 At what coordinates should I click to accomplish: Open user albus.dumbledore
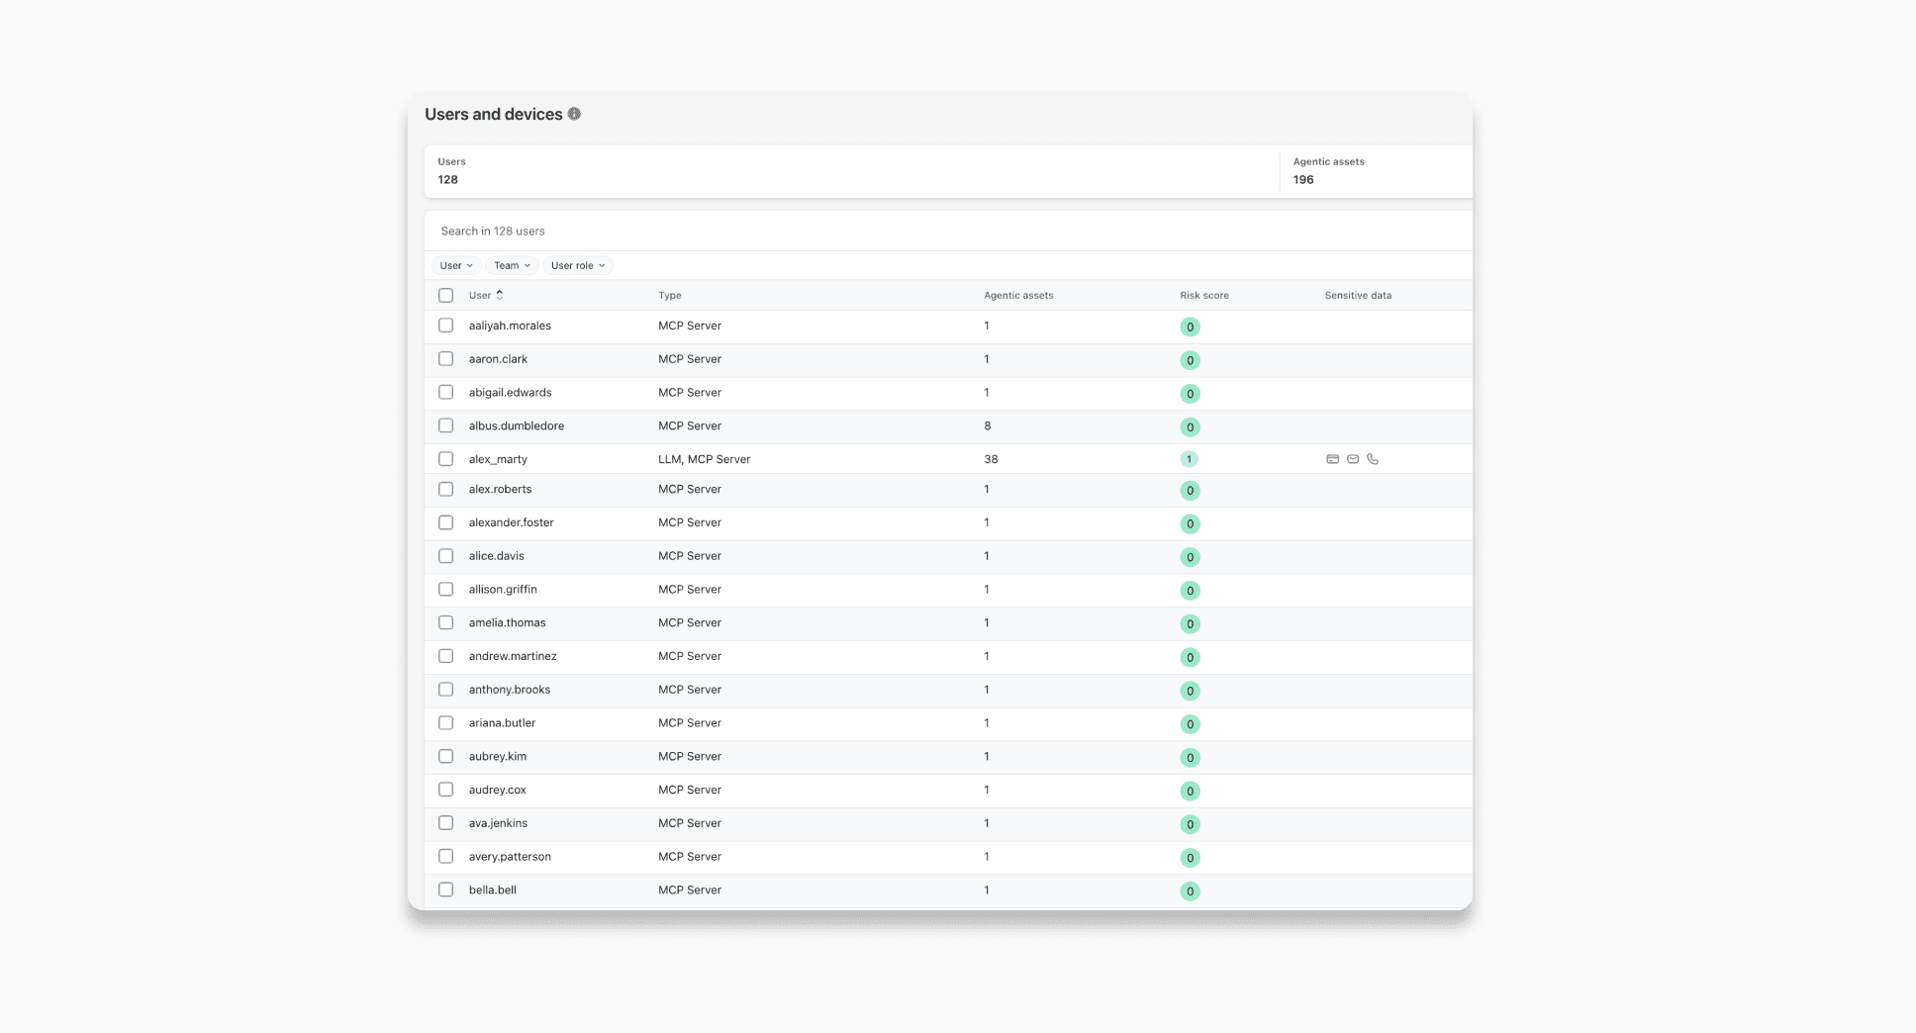pyautogui.click(x=517, y=425)
